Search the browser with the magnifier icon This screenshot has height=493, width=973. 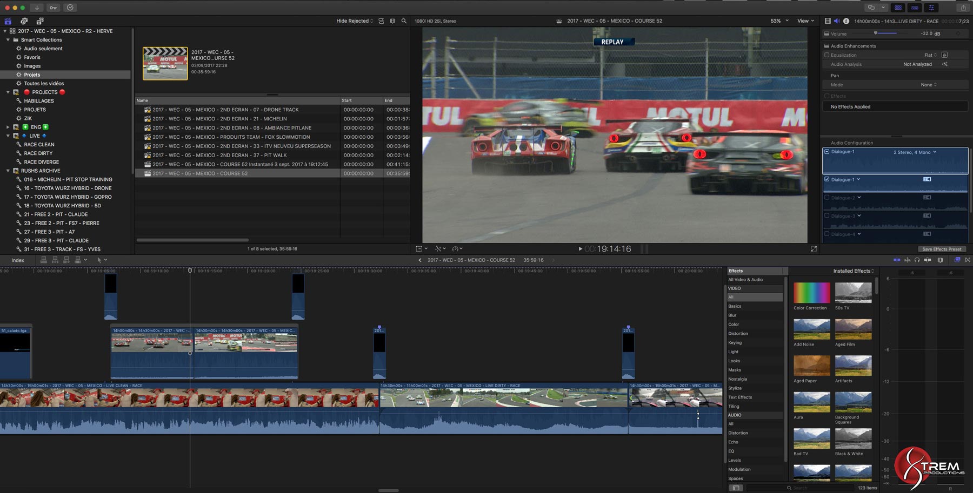click(404, 21)
